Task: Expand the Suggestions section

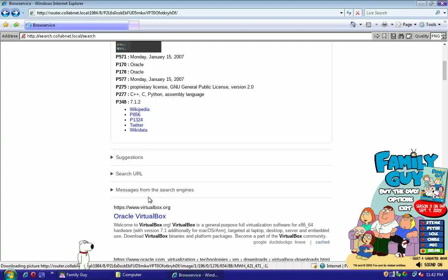Action: 127,157
